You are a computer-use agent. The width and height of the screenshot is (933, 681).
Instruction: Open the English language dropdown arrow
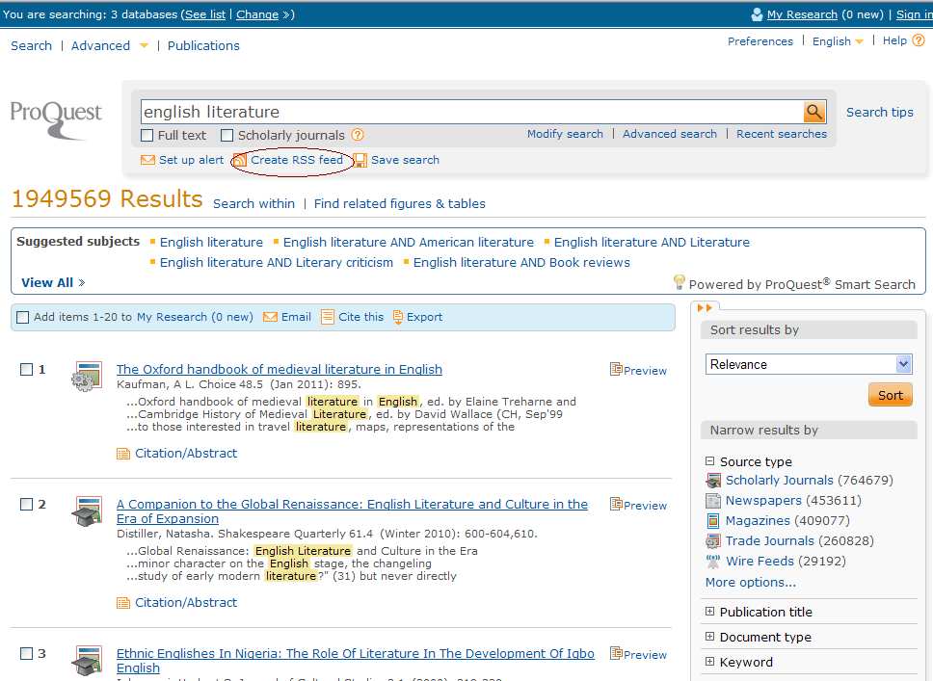(x=859, y=41)
